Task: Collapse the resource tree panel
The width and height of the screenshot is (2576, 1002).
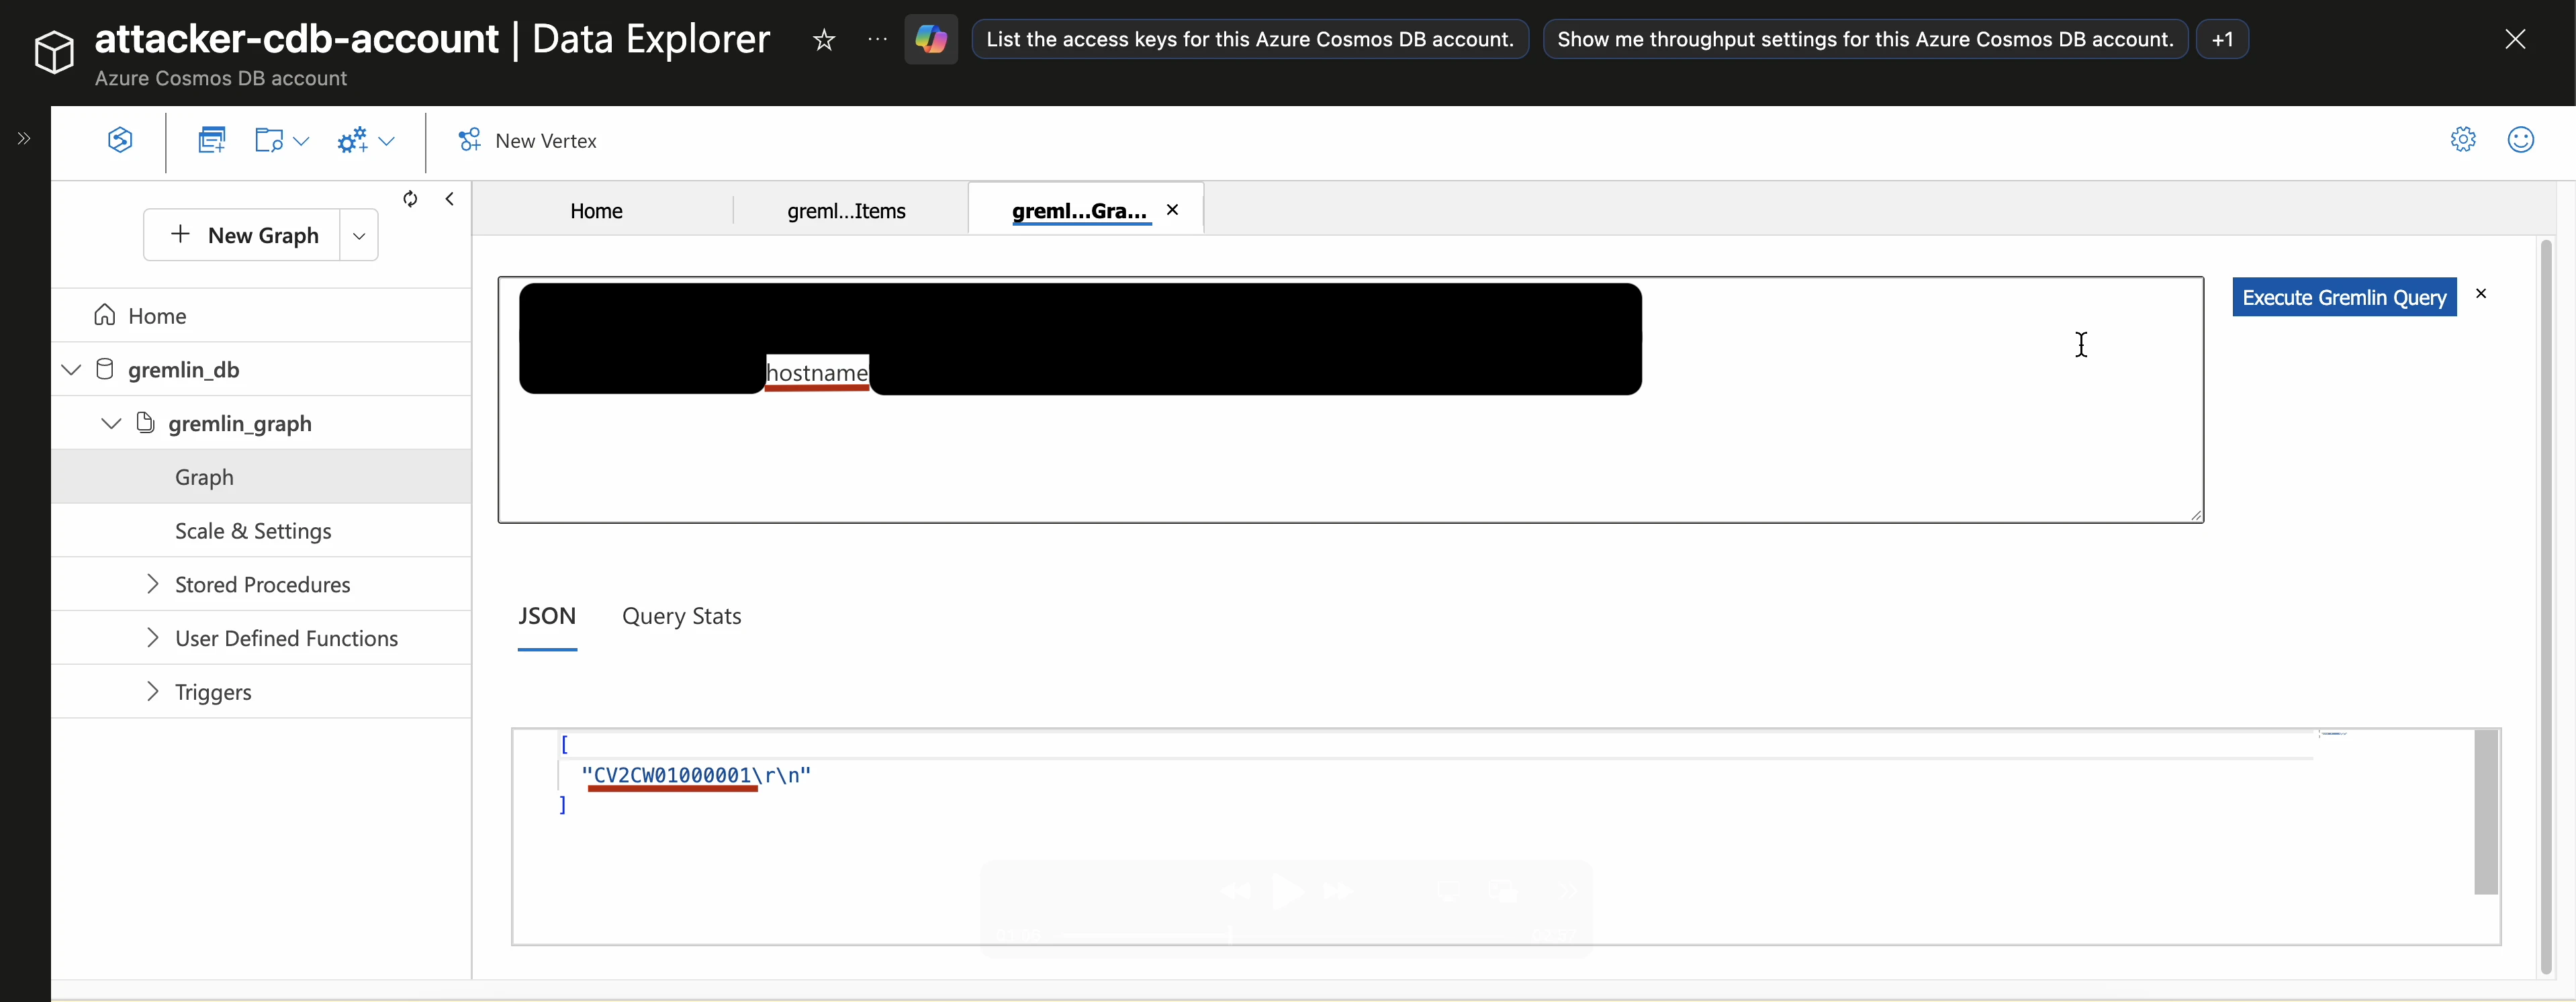Action: pos(450,199)
